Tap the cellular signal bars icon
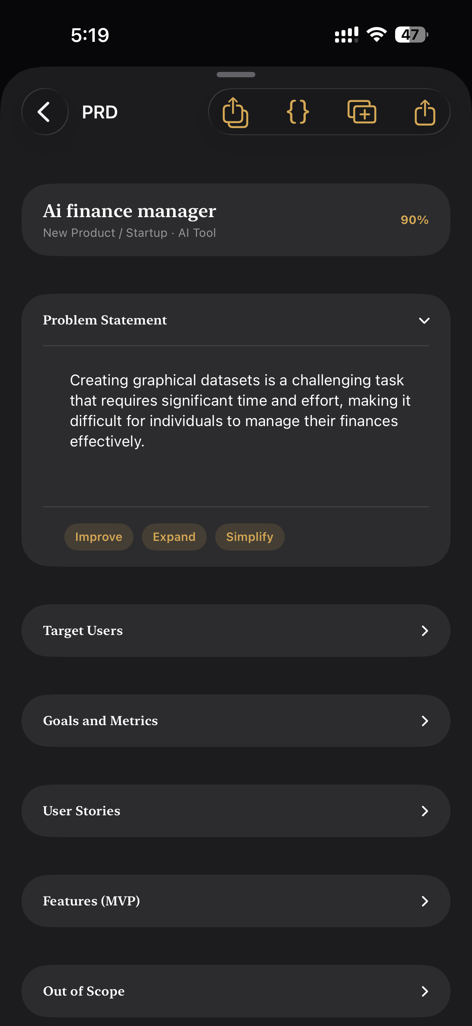This screenshot has height=1026, width=472. pyautogui.click(x=346, y=35)
